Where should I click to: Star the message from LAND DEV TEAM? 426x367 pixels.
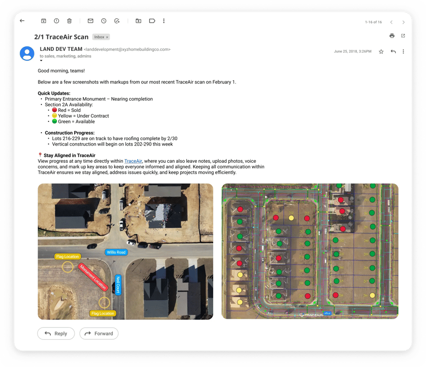[381, 52]
